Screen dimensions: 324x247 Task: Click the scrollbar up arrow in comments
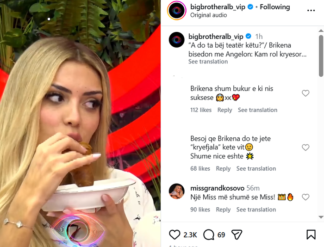click(321, 31)
